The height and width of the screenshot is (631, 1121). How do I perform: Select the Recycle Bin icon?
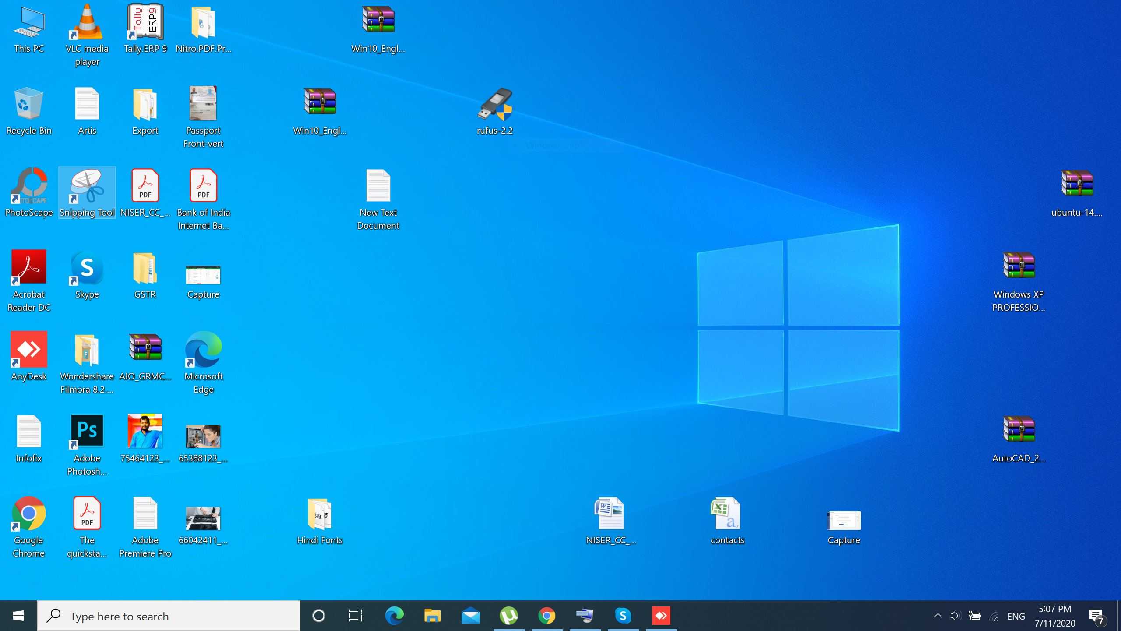[29, 111]
